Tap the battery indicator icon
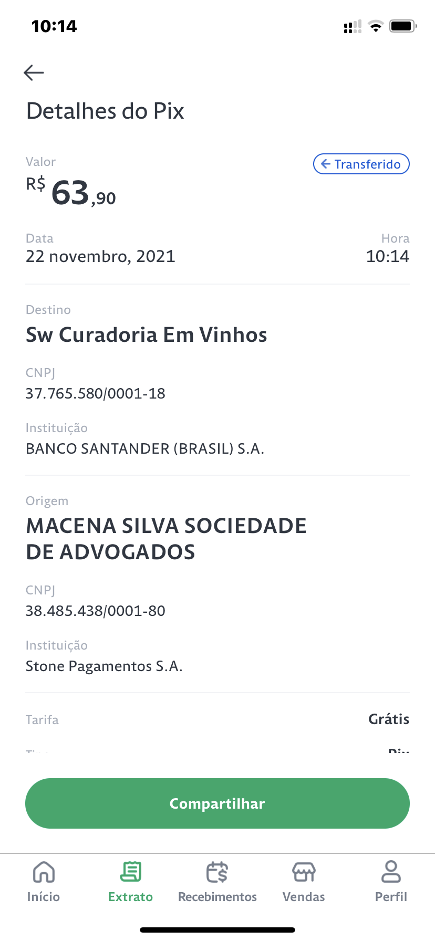This screenshot has width=435, height=941. [x=402, y=26]
